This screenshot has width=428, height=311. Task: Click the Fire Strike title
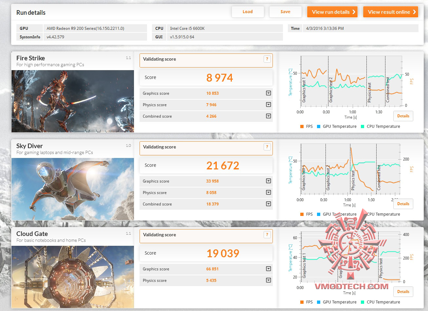coord(30,58)
